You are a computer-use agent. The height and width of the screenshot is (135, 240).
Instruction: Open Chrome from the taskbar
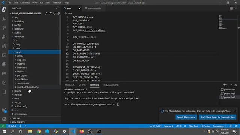click(x=39, y=132)
